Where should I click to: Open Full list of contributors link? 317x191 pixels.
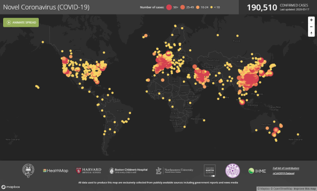coord(286,168)
